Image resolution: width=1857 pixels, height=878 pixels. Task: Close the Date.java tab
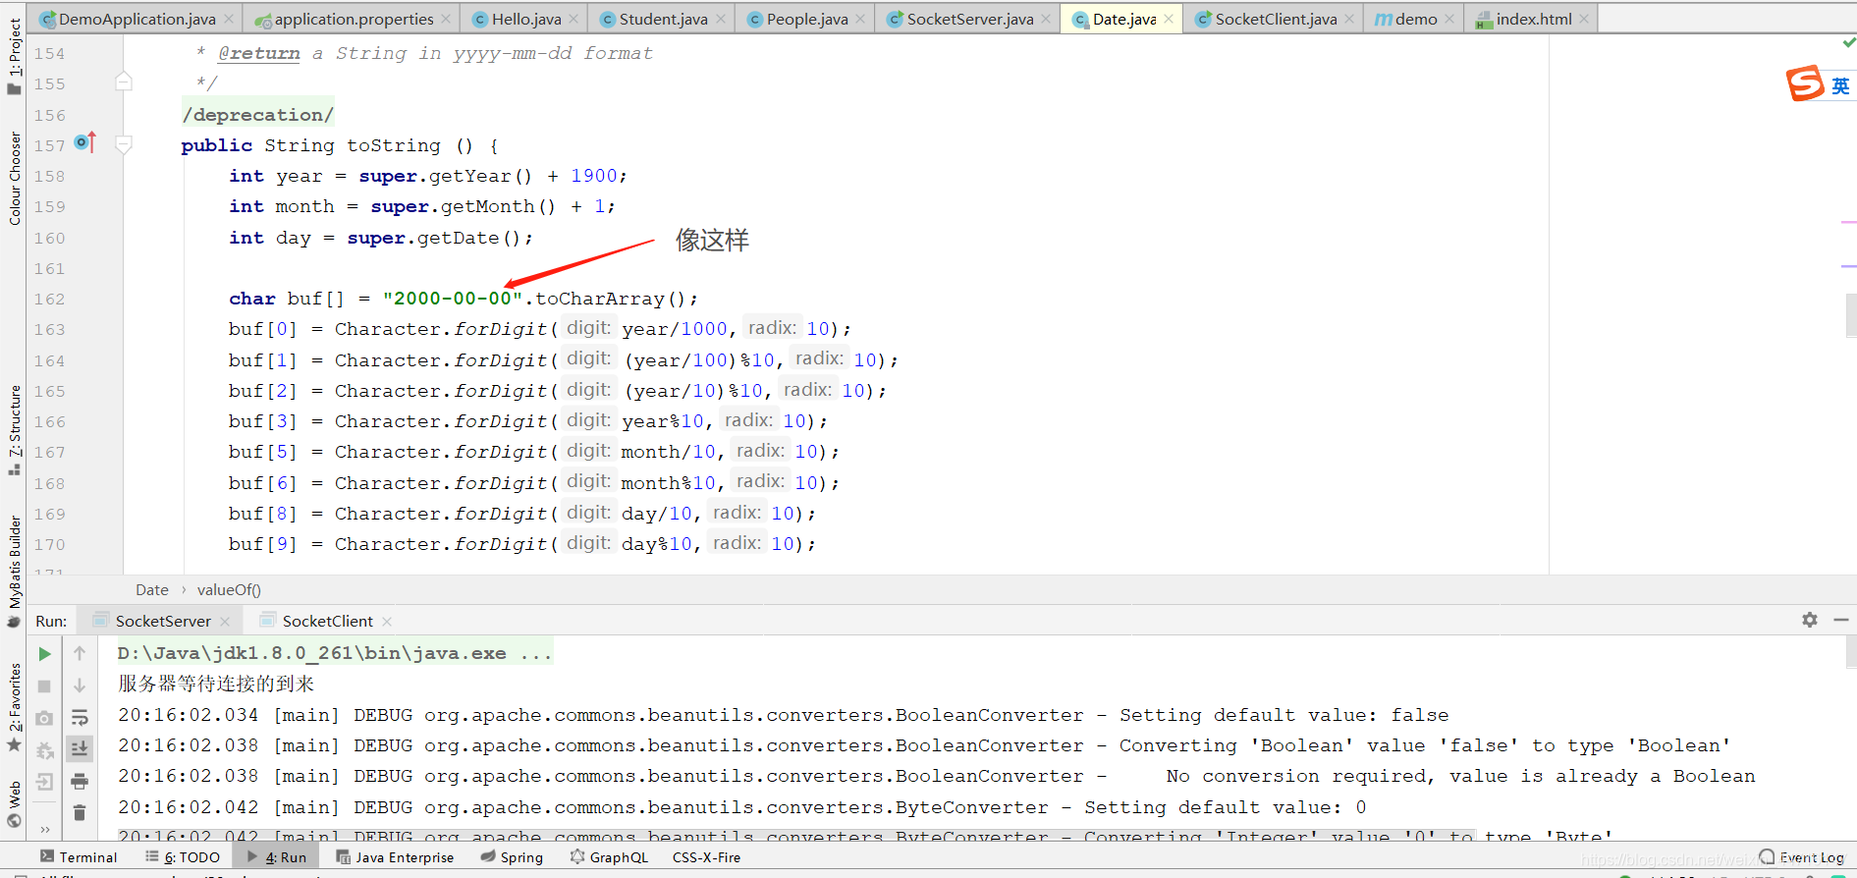[x=1169, y=19]
